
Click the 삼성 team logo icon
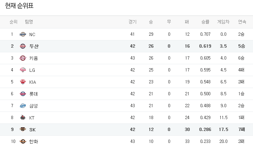[x=23, y=106]
